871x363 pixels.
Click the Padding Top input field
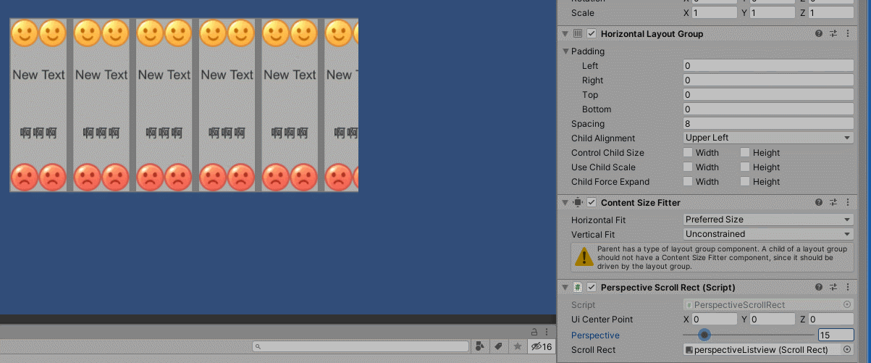pyautogui.click(x=769, y=95)
